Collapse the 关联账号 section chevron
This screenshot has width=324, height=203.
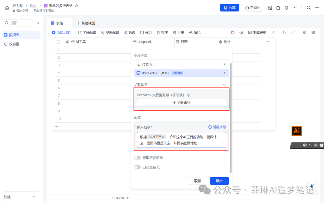click(224, 85)
